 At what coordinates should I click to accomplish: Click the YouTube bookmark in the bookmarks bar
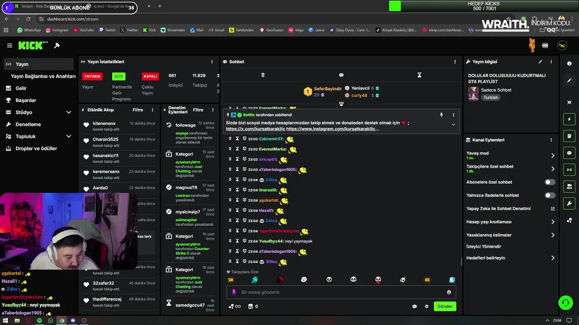tap(83, 30)
